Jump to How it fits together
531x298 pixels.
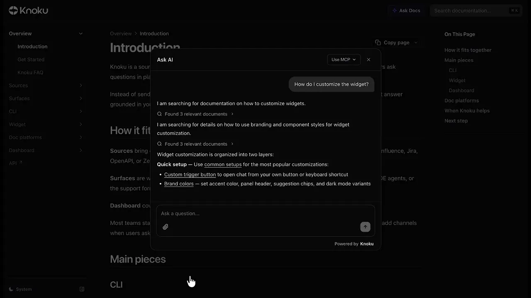coord(468,50)
